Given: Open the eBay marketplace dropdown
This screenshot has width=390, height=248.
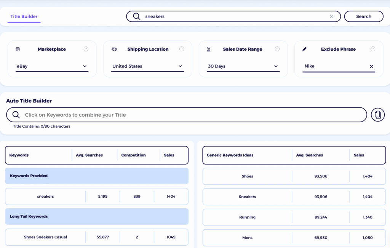Looking at the screenshot, I should (52, 66).
